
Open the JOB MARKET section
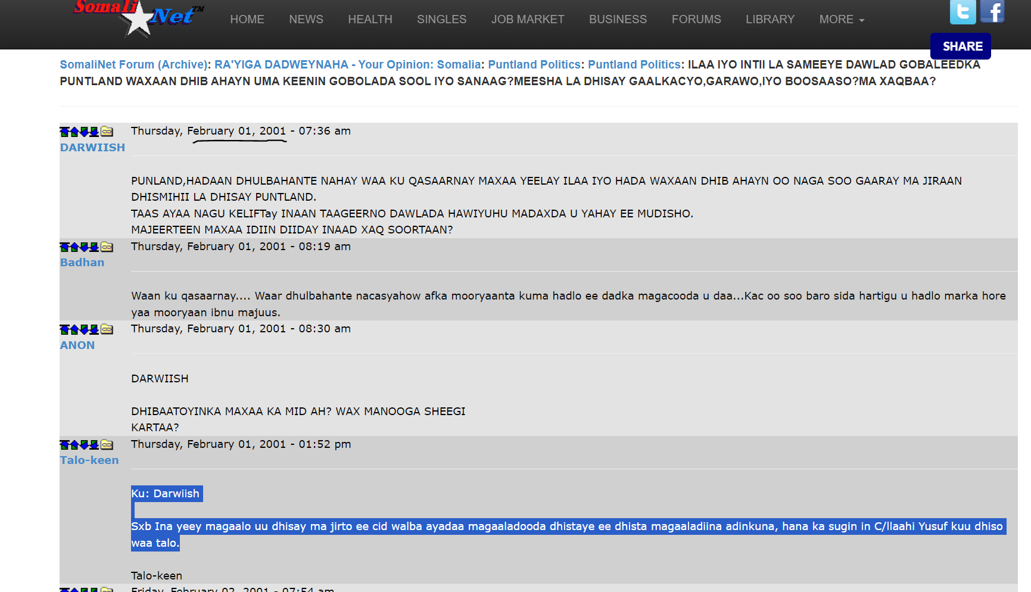point(528,20)
